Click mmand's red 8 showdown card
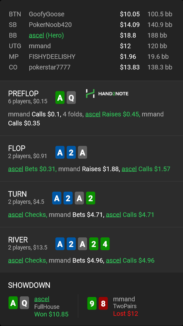The height and width of the screenshot is (326, 183). coord(103,303)
